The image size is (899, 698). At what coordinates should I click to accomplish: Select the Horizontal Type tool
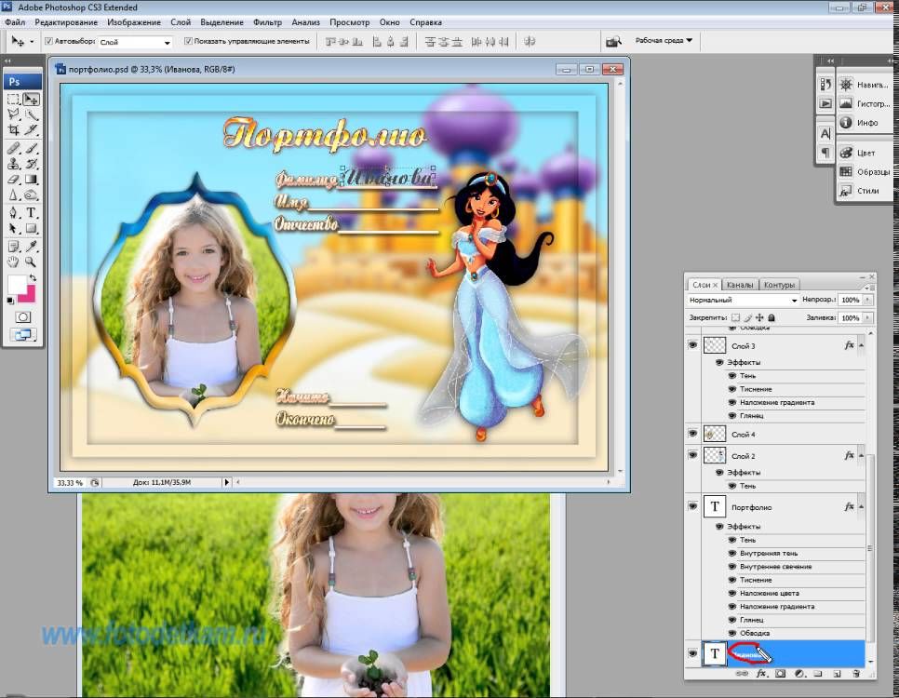coord(31,213)
